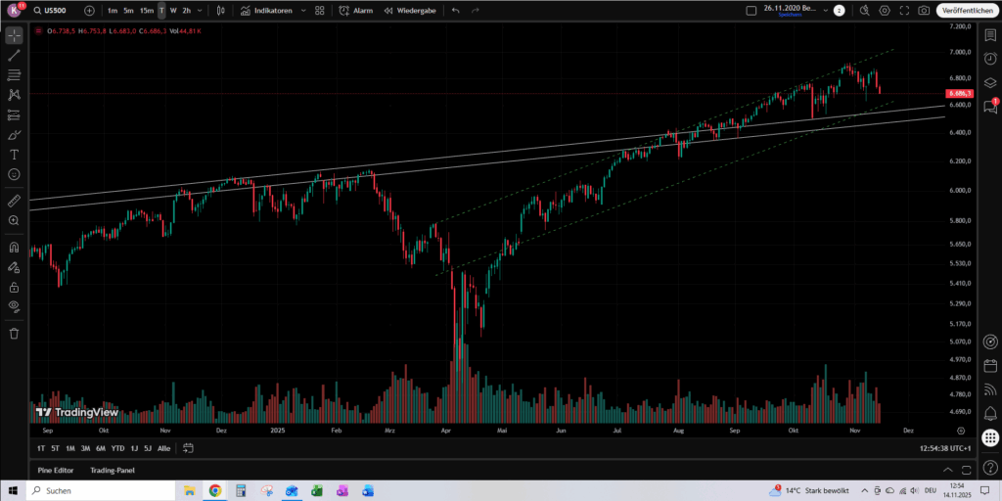The height and width of the screenshot is (501, 1002).
Task: Select the trend line drawing tool
Action: [x=14, y=55]
